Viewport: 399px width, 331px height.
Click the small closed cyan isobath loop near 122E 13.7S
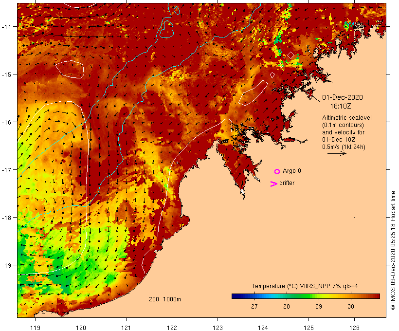click(177, 10)
